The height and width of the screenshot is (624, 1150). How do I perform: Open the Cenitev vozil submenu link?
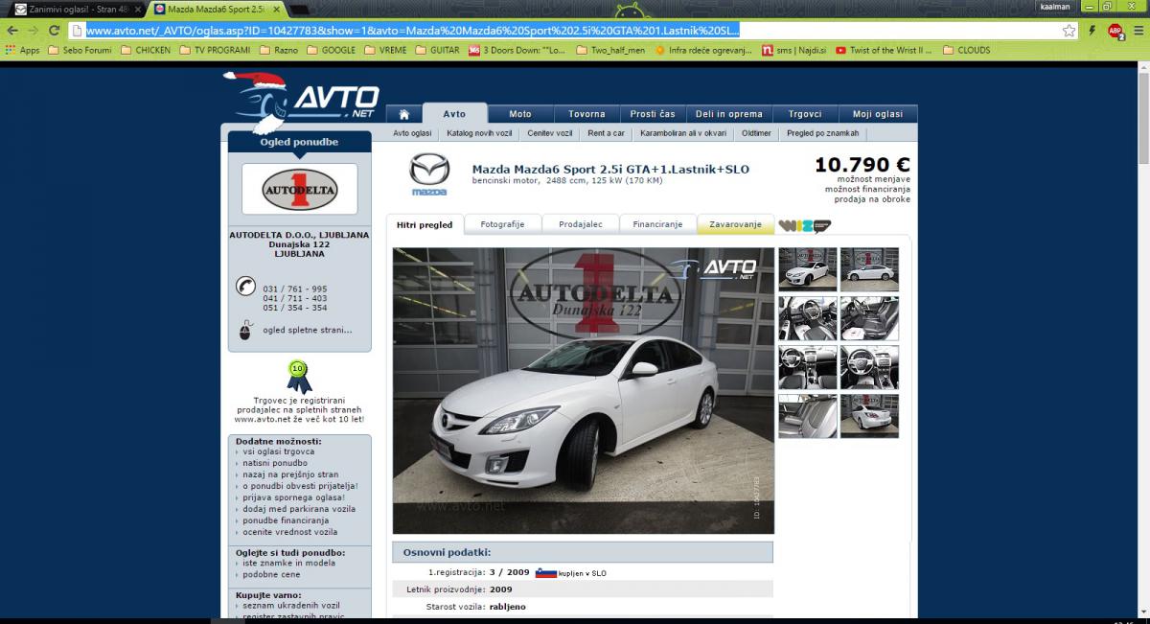(550, 133)
